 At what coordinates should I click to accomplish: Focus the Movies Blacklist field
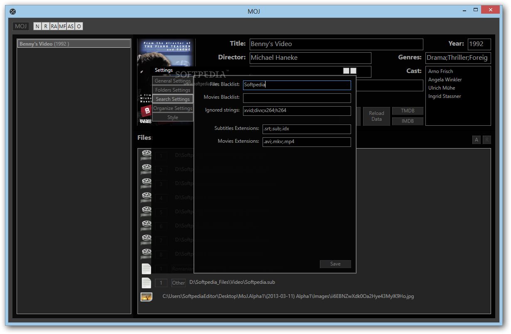[x=297, y=98]
